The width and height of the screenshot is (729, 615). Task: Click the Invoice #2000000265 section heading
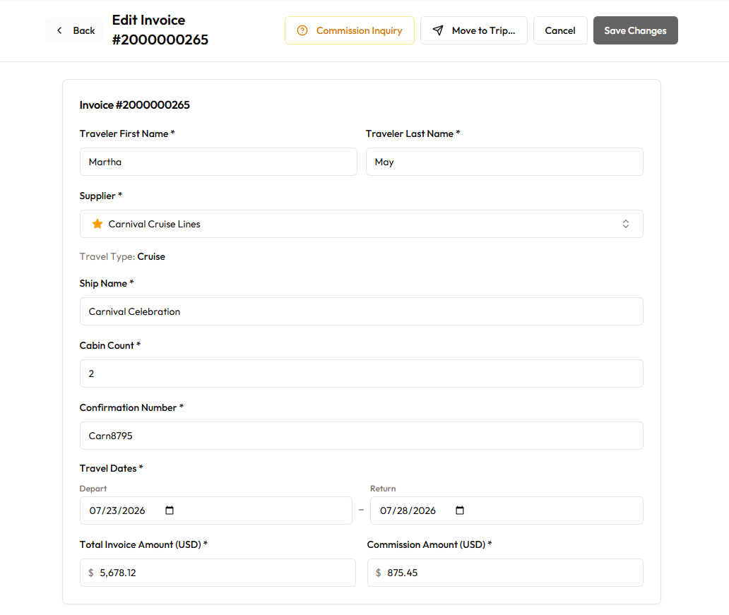click(x=134, y=105)
